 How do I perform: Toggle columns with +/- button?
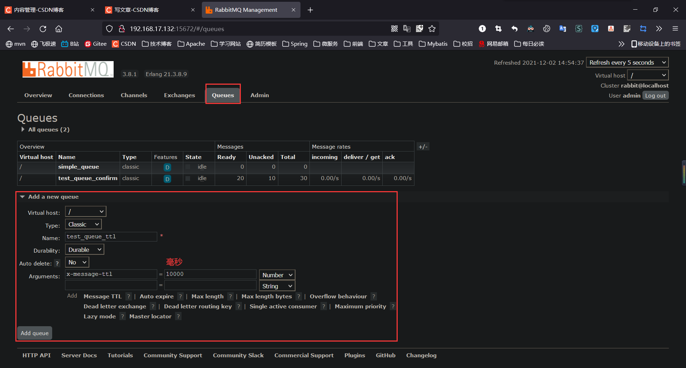[423, 146]
